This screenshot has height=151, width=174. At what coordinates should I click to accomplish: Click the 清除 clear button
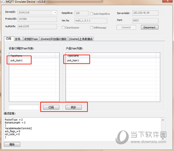12,144
